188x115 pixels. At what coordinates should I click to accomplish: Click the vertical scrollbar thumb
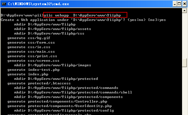[x=185, y=62]
